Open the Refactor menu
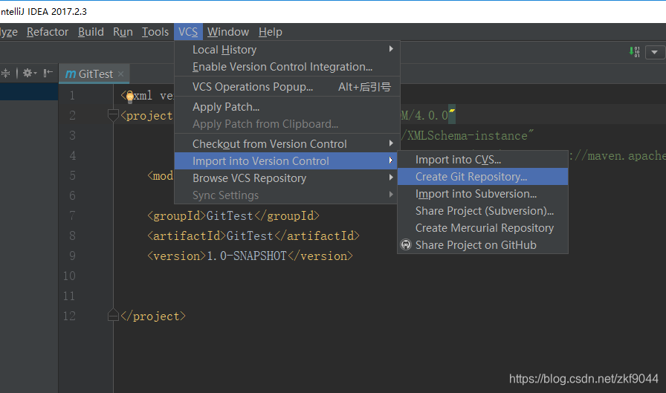Image resolution: width=666 pixels, height=393 pixels. pos(47,32)
